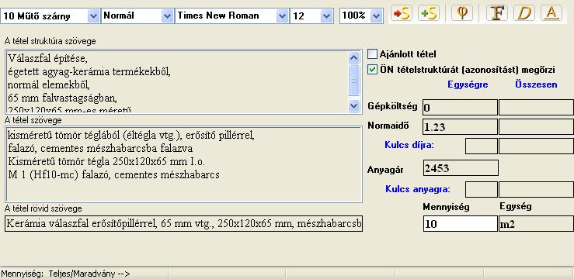Click the Kulcs anyagra label

pyautogui.click(x=418, y=189)
